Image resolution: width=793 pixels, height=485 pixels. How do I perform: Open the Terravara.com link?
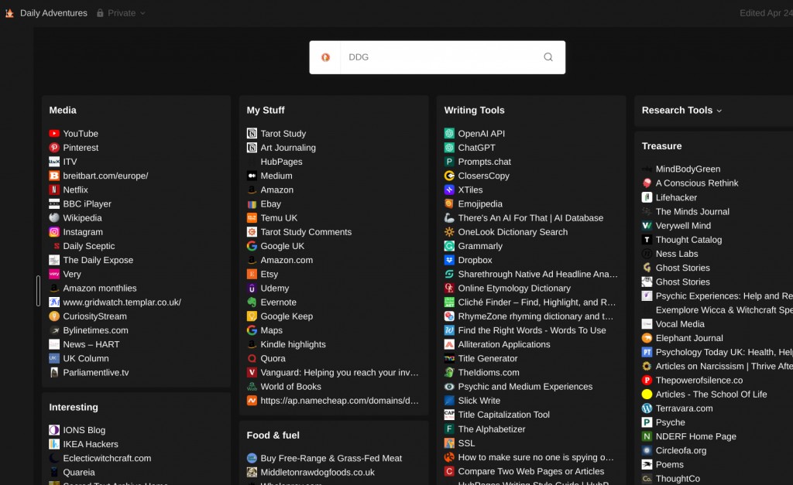pyautogui.click(x=685, y=408)
